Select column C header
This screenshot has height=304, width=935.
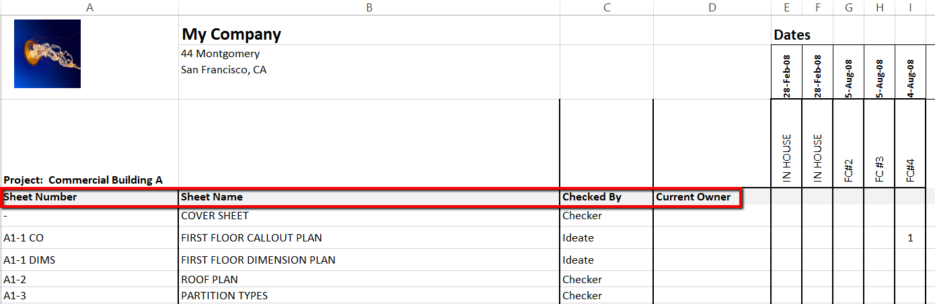pyautogui.click(x=607, y=7)
